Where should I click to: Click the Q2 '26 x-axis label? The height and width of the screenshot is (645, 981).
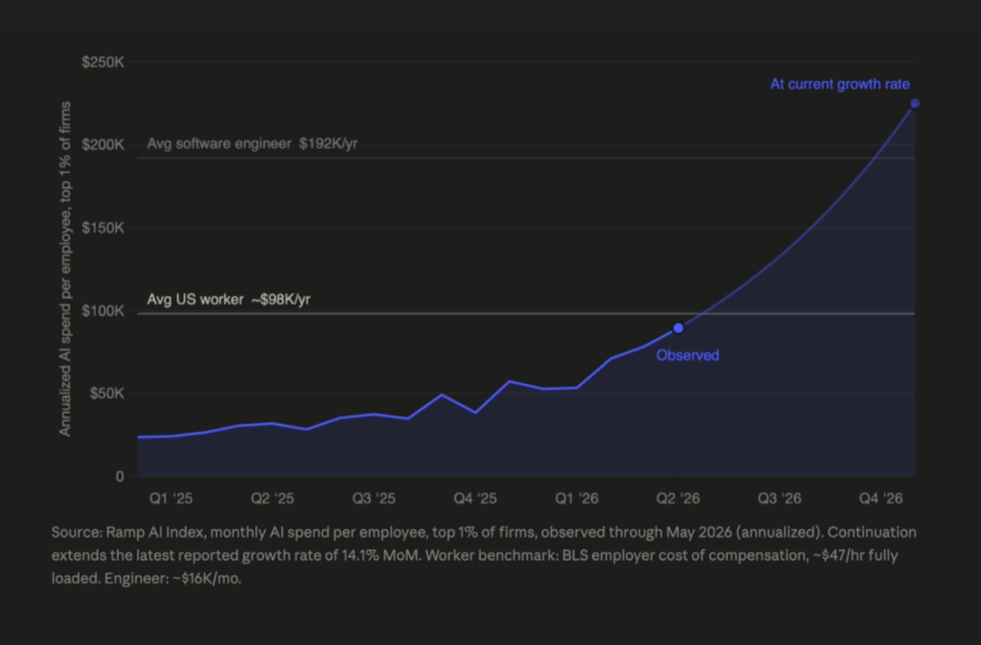coord(678,498)
